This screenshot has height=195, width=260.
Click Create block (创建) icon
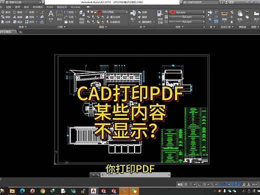point(142,12)
